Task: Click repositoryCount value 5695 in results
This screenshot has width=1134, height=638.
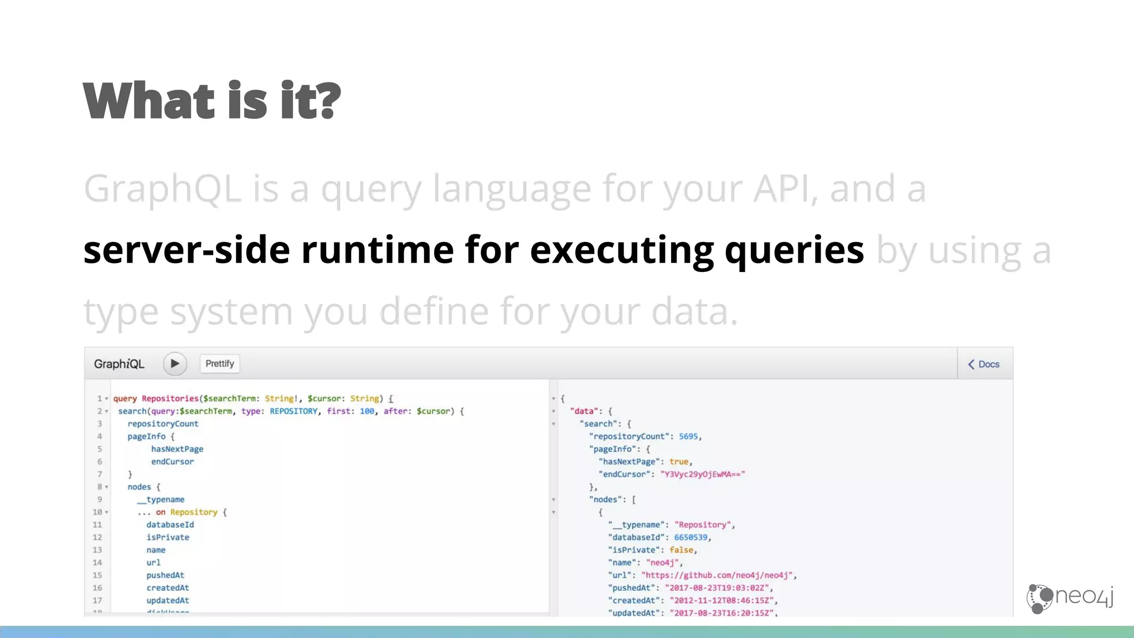Action: pyautogui.click(x=688, y=436)
